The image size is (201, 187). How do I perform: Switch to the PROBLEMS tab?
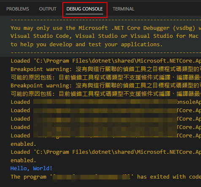coord(18,9)
